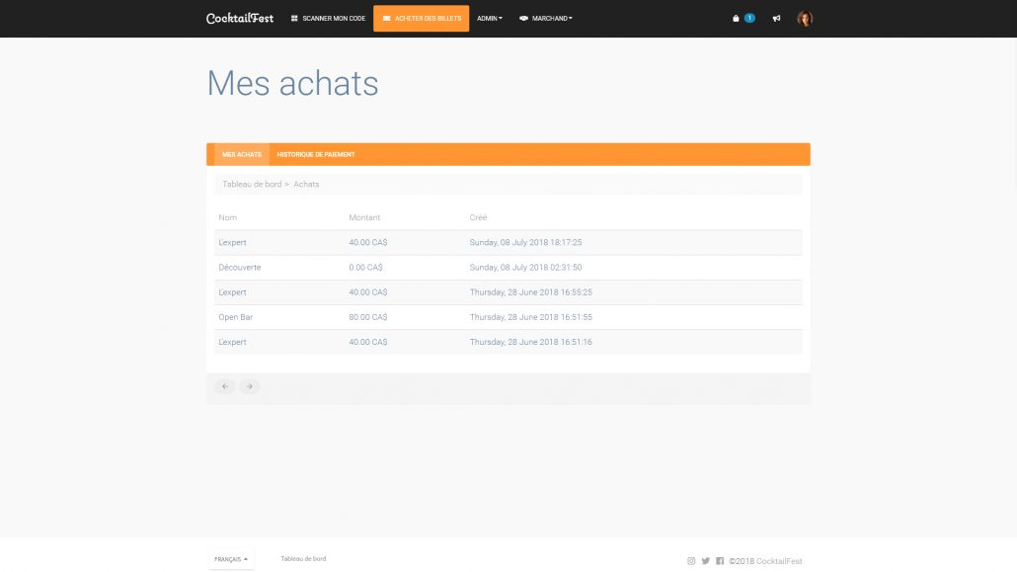
Task: Select L'expert row dated 28 June 16:55:25
Action: [508, 292]
